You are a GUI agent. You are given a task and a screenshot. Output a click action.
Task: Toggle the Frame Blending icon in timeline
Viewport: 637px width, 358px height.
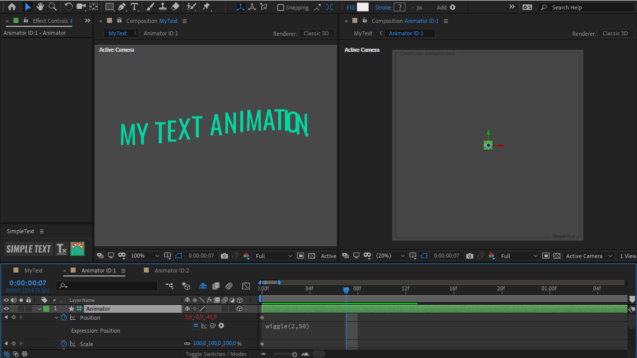tap(216, 286)
